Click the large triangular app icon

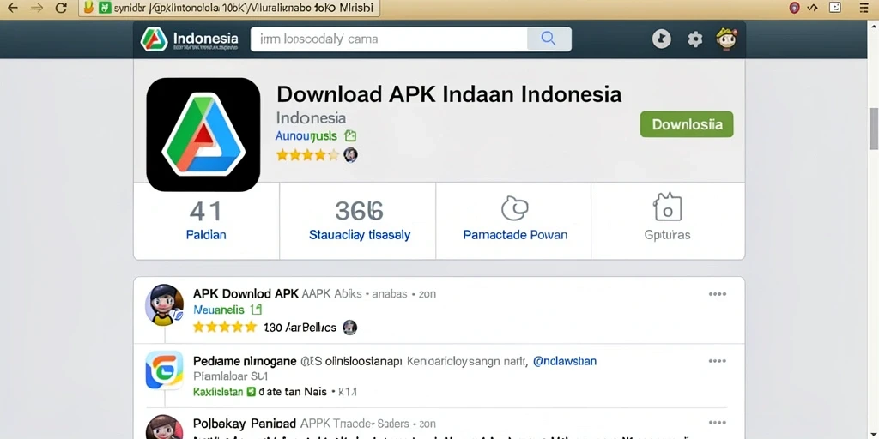[203, 135]
